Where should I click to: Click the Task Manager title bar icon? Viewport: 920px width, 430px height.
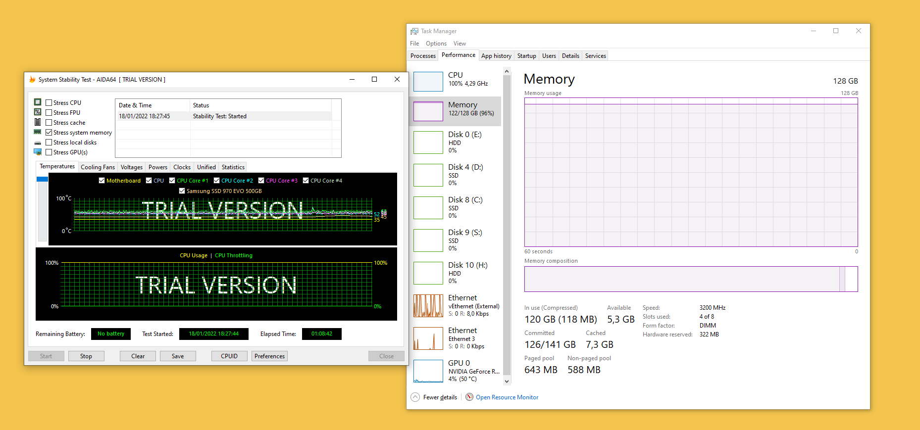click(x=414, y=31)
